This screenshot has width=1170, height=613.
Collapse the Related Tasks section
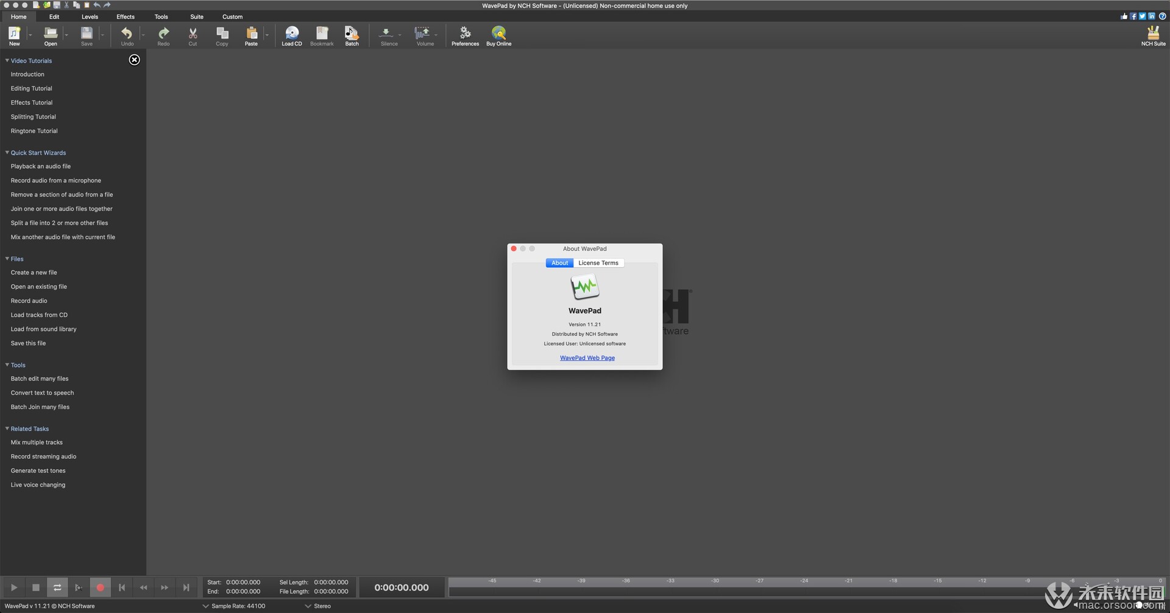point(7,429)
